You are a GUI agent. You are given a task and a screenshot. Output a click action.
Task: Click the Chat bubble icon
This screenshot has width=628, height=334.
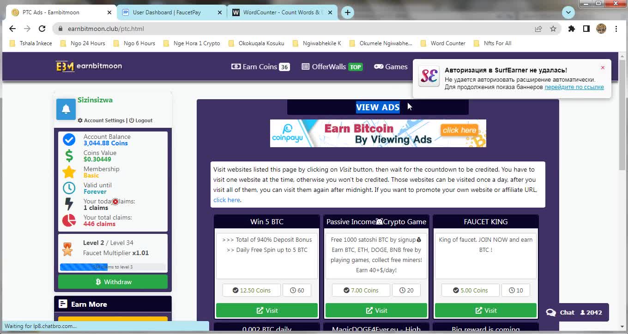tap(551, 312)
